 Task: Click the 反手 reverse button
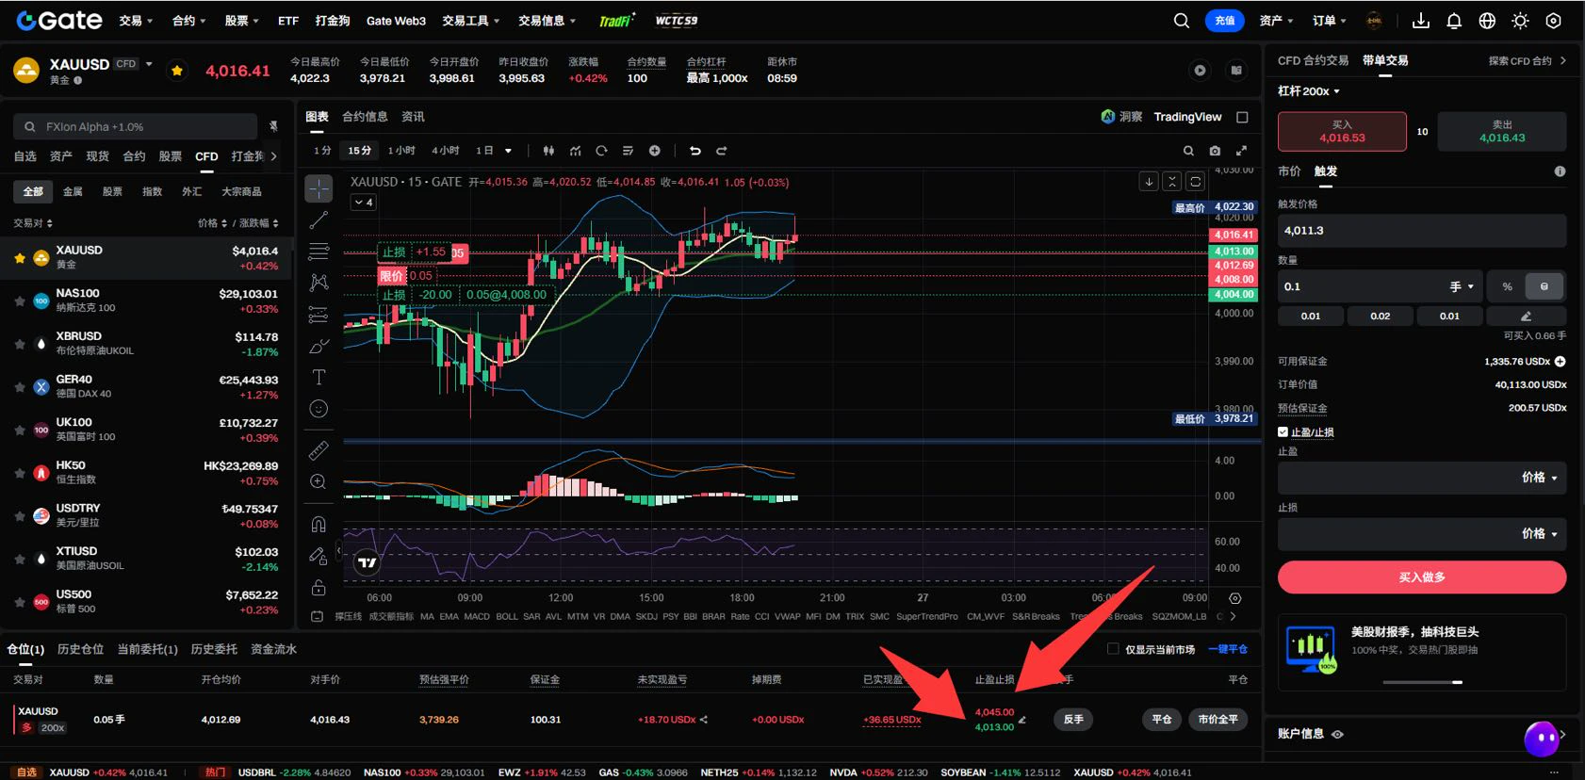point(1073,720)
